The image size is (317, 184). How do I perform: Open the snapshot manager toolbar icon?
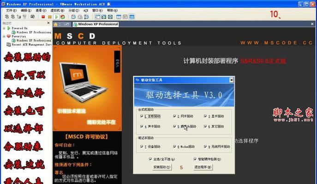click(86, 17)
